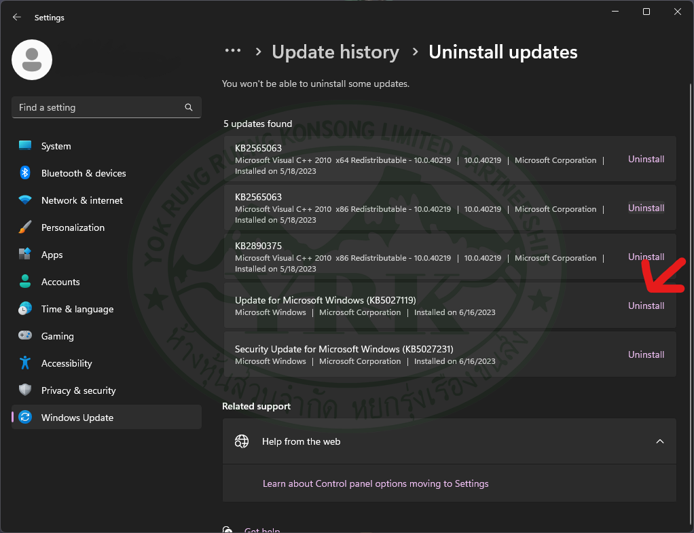Maximize the Settings window

(x=646, y=12)
